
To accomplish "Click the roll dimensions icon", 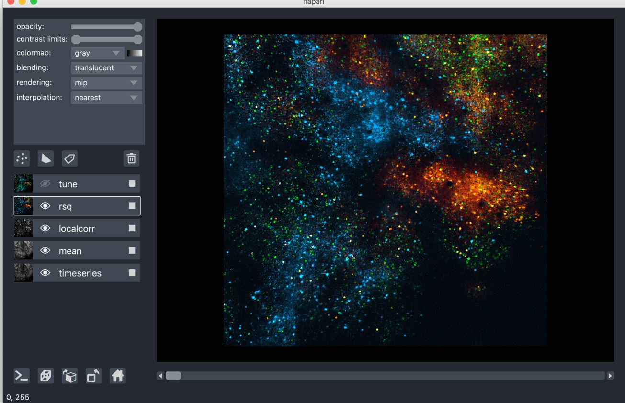I will [70, 376].
